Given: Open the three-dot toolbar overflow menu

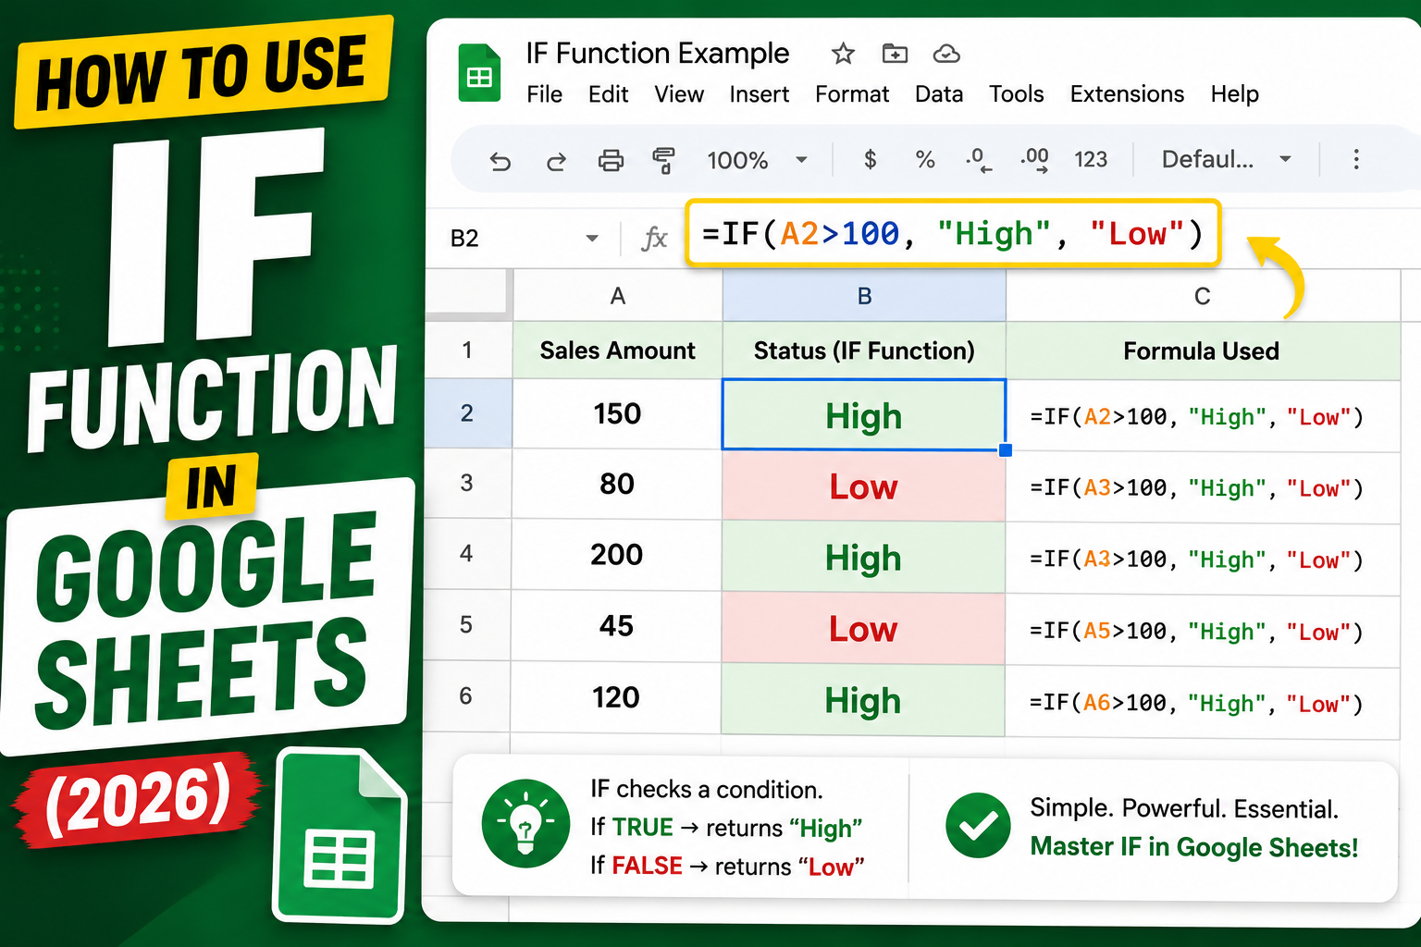Looking at the screenshot, I should (x=1356, y=160).
